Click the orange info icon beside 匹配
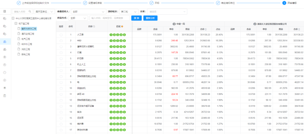 coord(122,26)
